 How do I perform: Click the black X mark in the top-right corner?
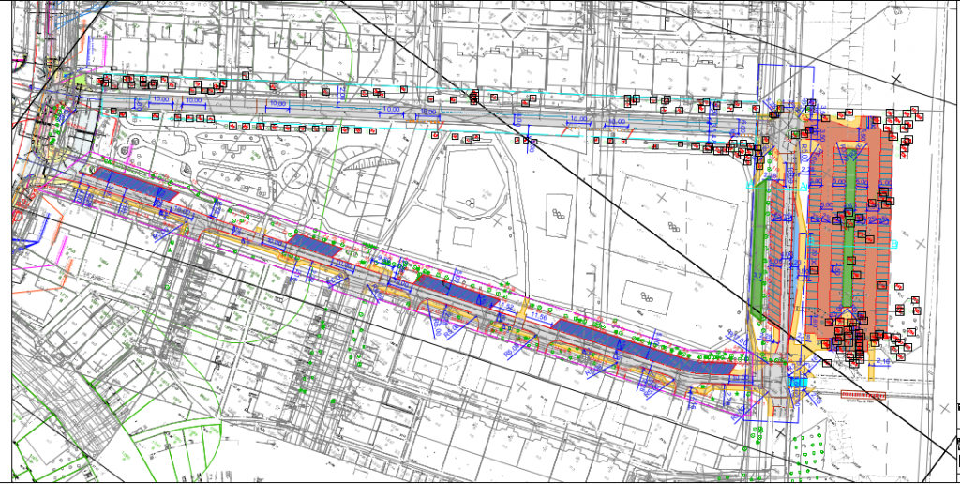point(895,79)
